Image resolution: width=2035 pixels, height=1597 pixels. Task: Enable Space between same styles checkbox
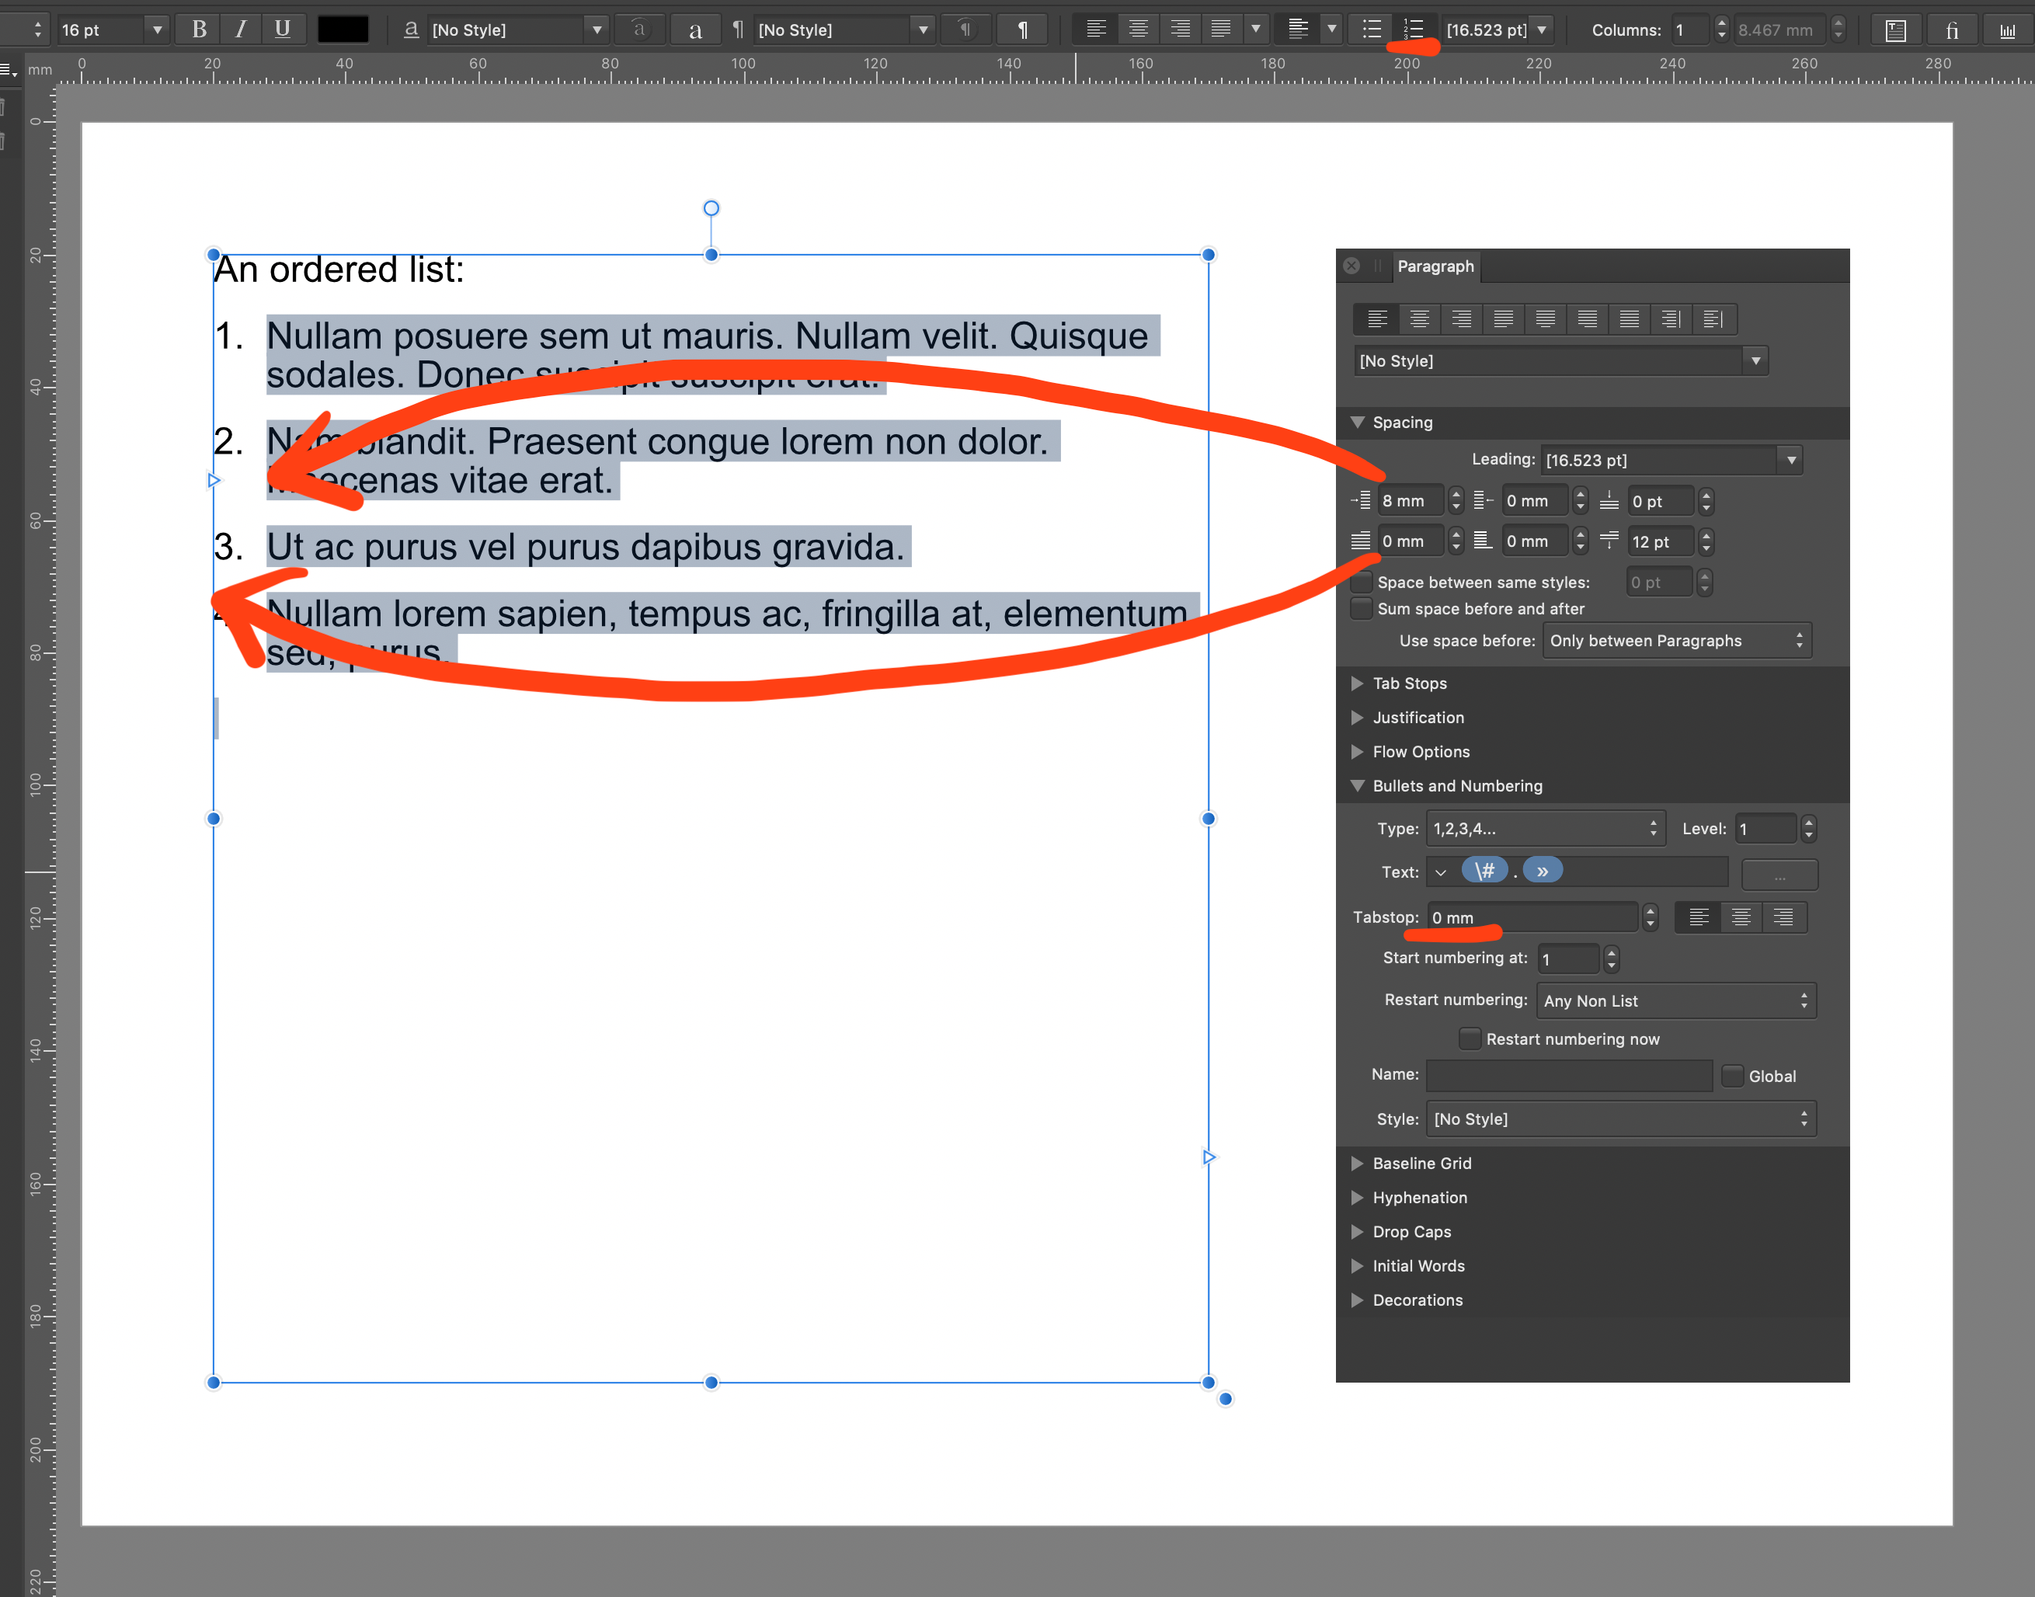(x=1363, y=582)
